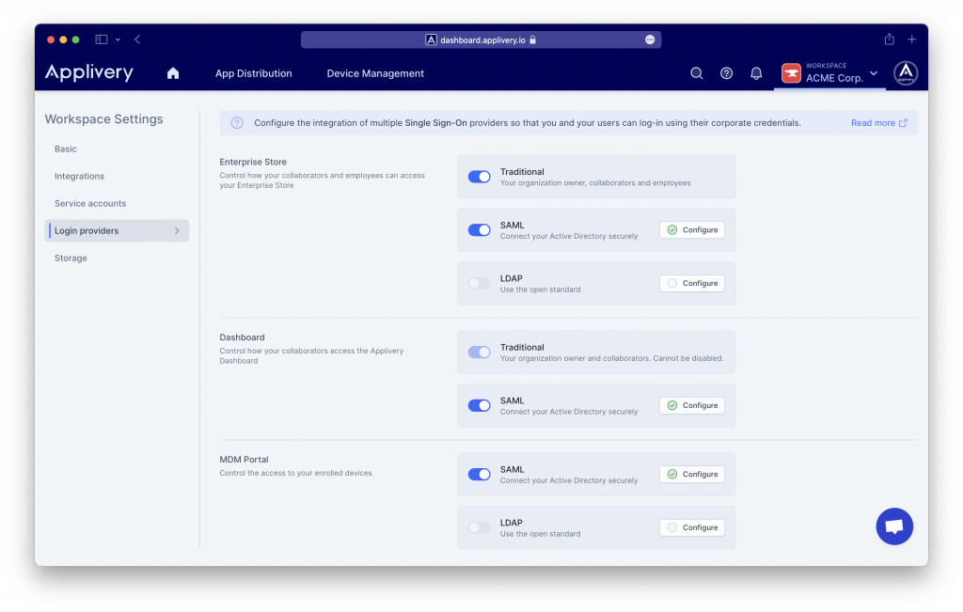
Task: Toggle Enterprise Store SAML switch
Action: [479, 229]
